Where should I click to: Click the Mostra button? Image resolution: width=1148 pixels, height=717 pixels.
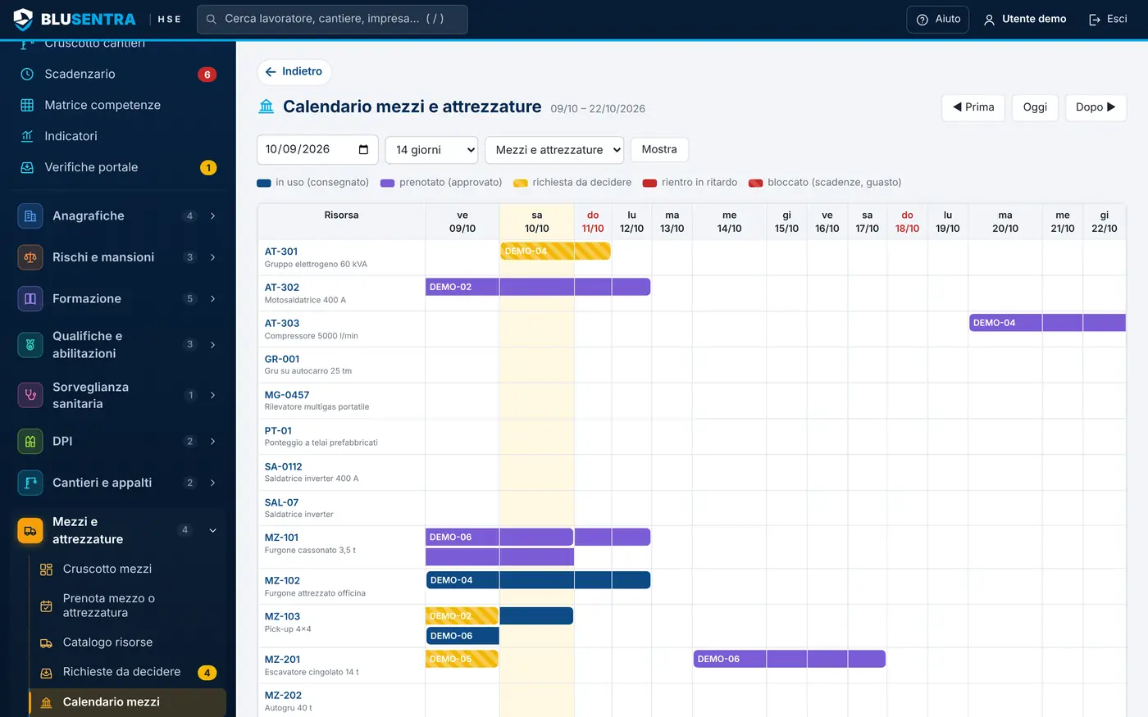coord(659,150)
